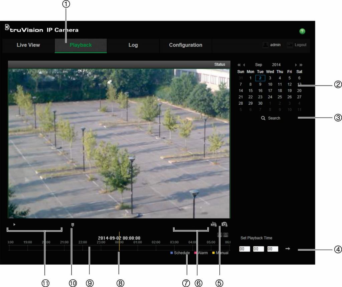Select date 30 in the calendar
342x287 pixels.
(260, 103)
